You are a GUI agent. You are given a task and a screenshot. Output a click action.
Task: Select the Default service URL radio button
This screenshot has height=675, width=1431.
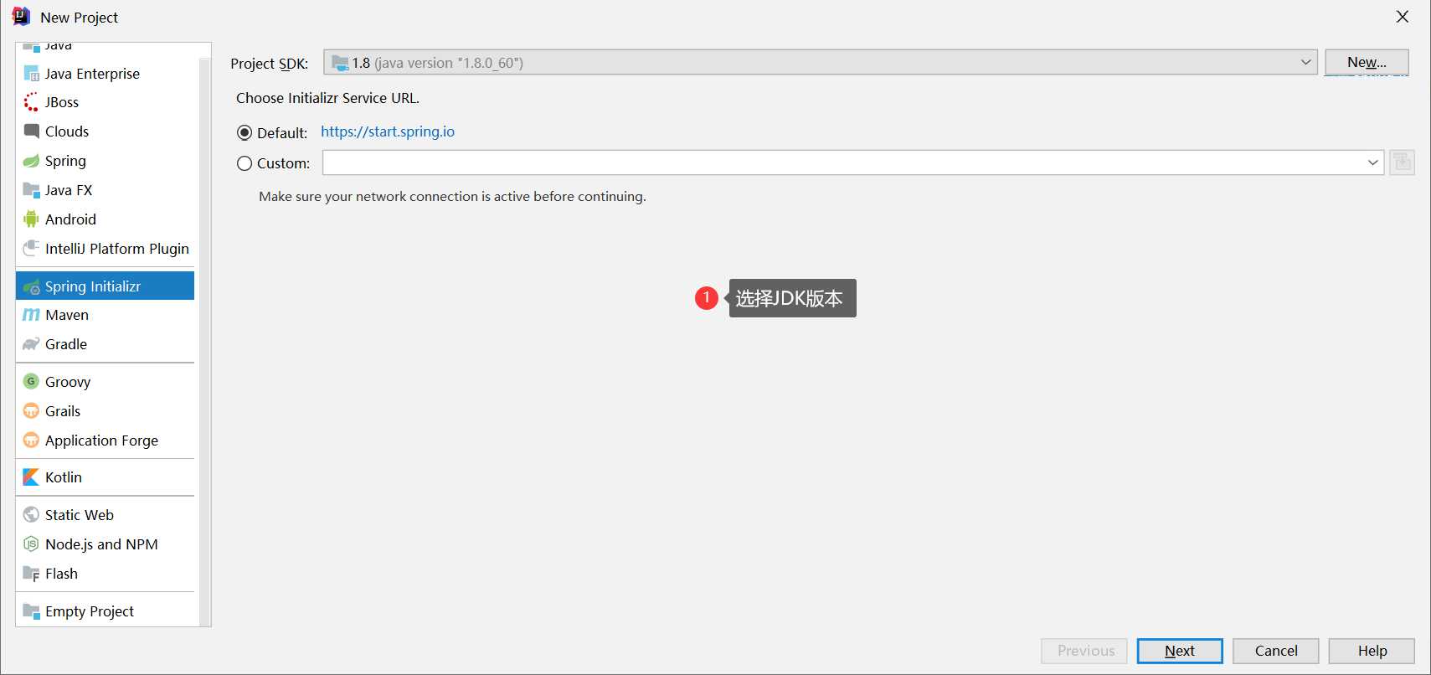click(245, 132)
